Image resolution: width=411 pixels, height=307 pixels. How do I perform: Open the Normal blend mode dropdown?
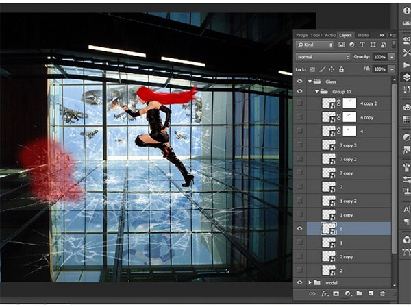323,57
